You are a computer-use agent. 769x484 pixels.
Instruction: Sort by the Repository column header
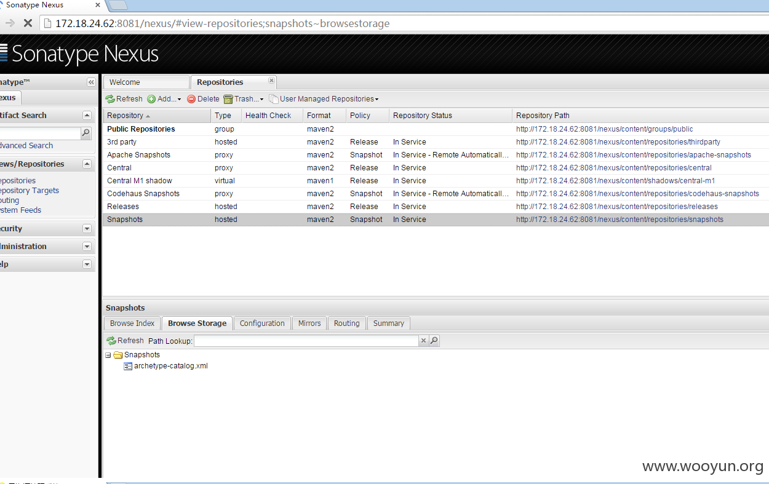click(156, 116)
